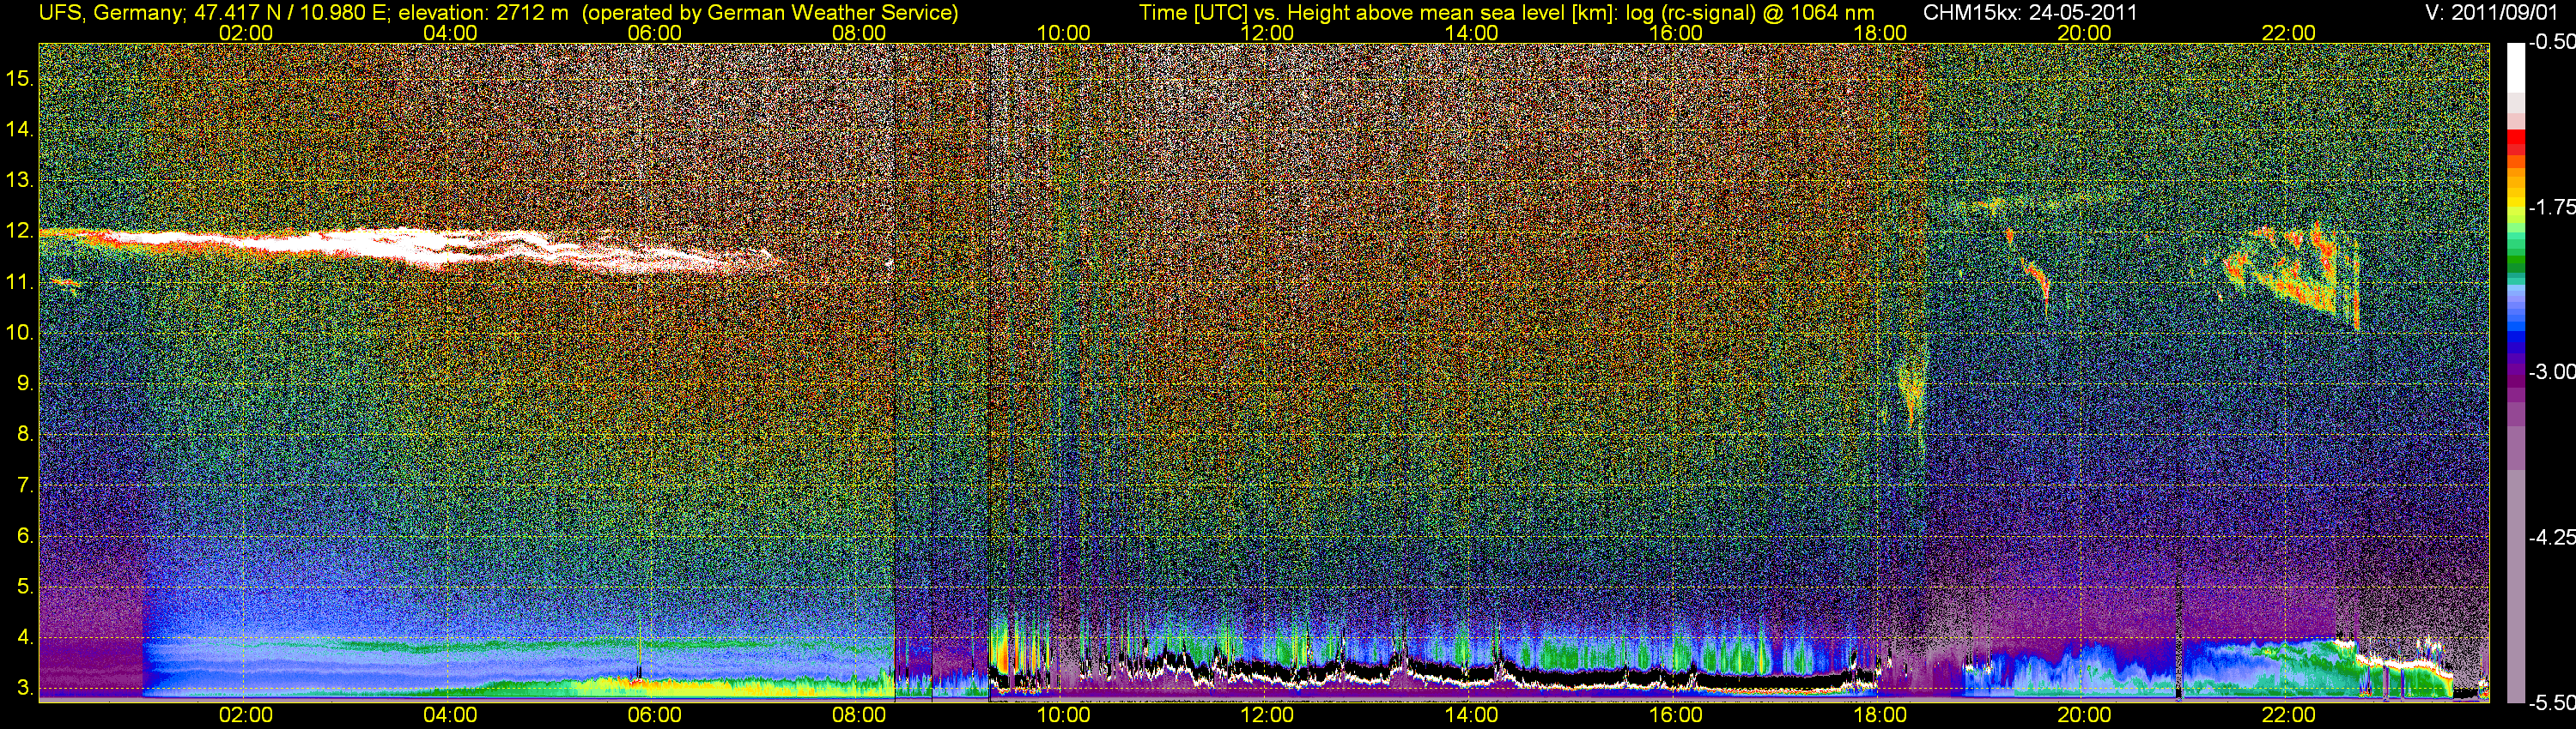This screenshot has height=729, width=2576.
Task: Click the 18:00 tick on the bottom time axis
Action: 1879,715
